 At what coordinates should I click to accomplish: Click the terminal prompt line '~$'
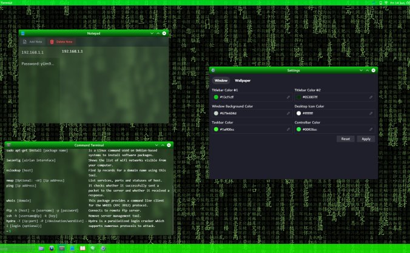(x=8, y=231)
